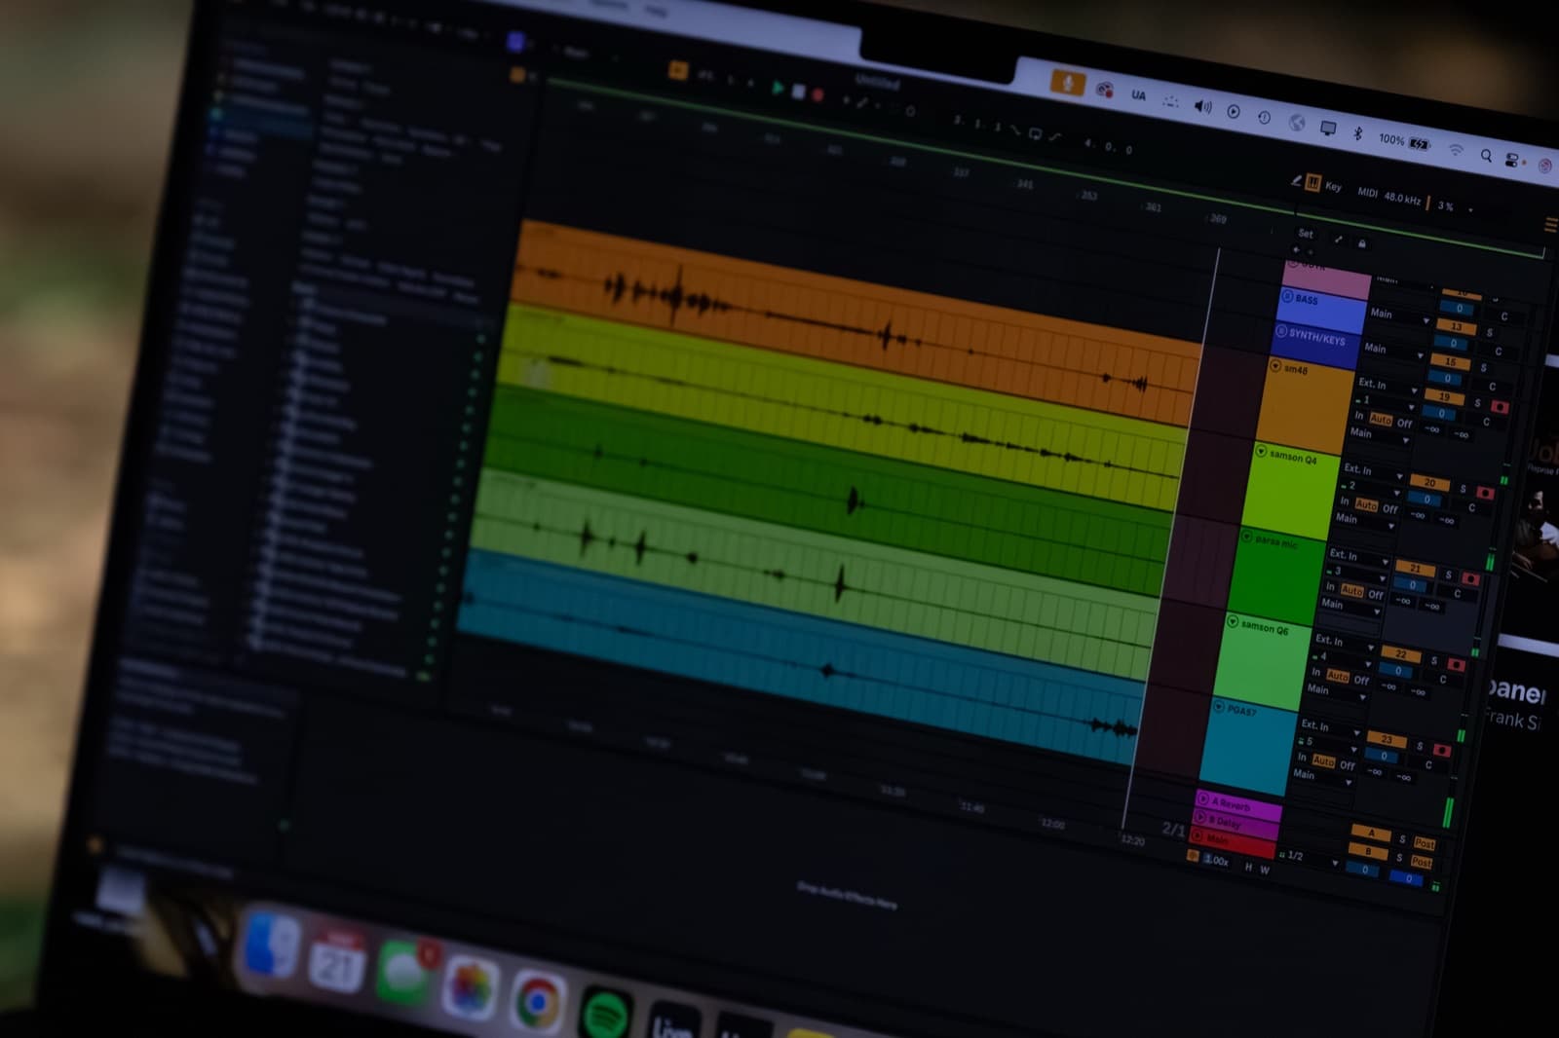1559x1038 pixels.
Task: Select the A Reverb return track
Action: click(1237, 805)
